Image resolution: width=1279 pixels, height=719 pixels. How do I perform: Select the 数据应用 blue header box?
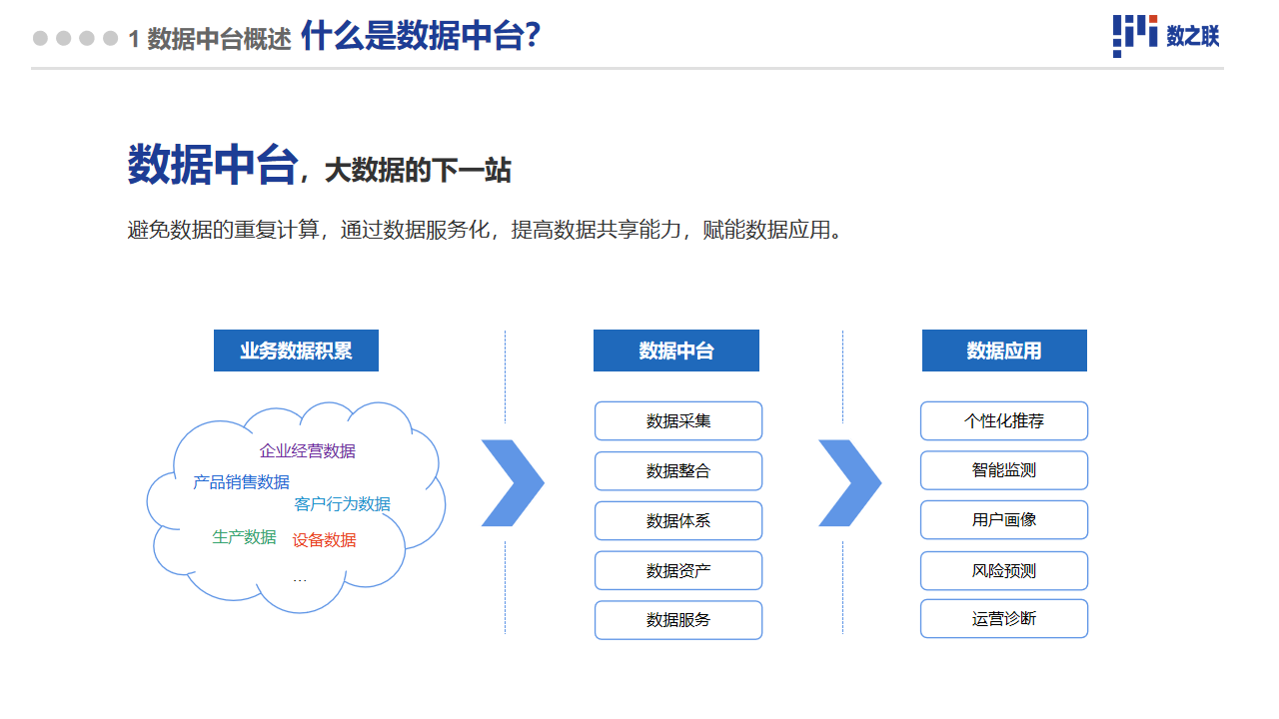click(x=1004, y=351)
